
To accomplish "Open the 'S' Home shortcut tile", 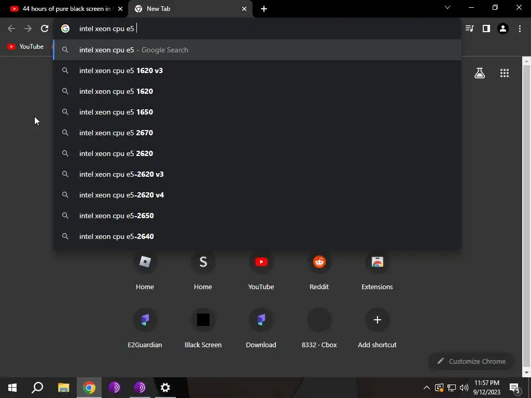I will click(x=203, y=271).
